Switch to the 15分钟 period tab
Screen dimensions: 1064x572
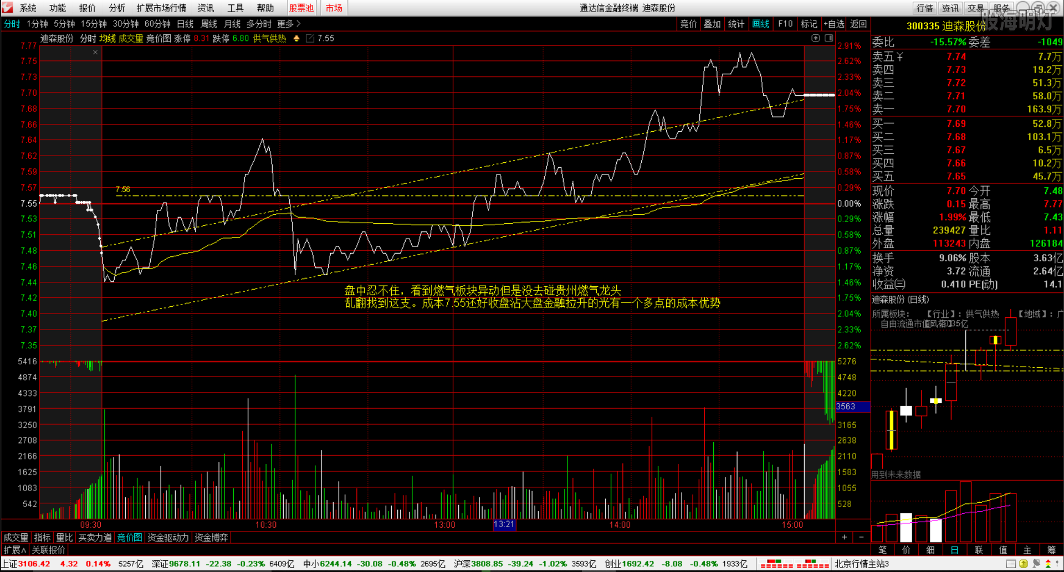[94, 24]
